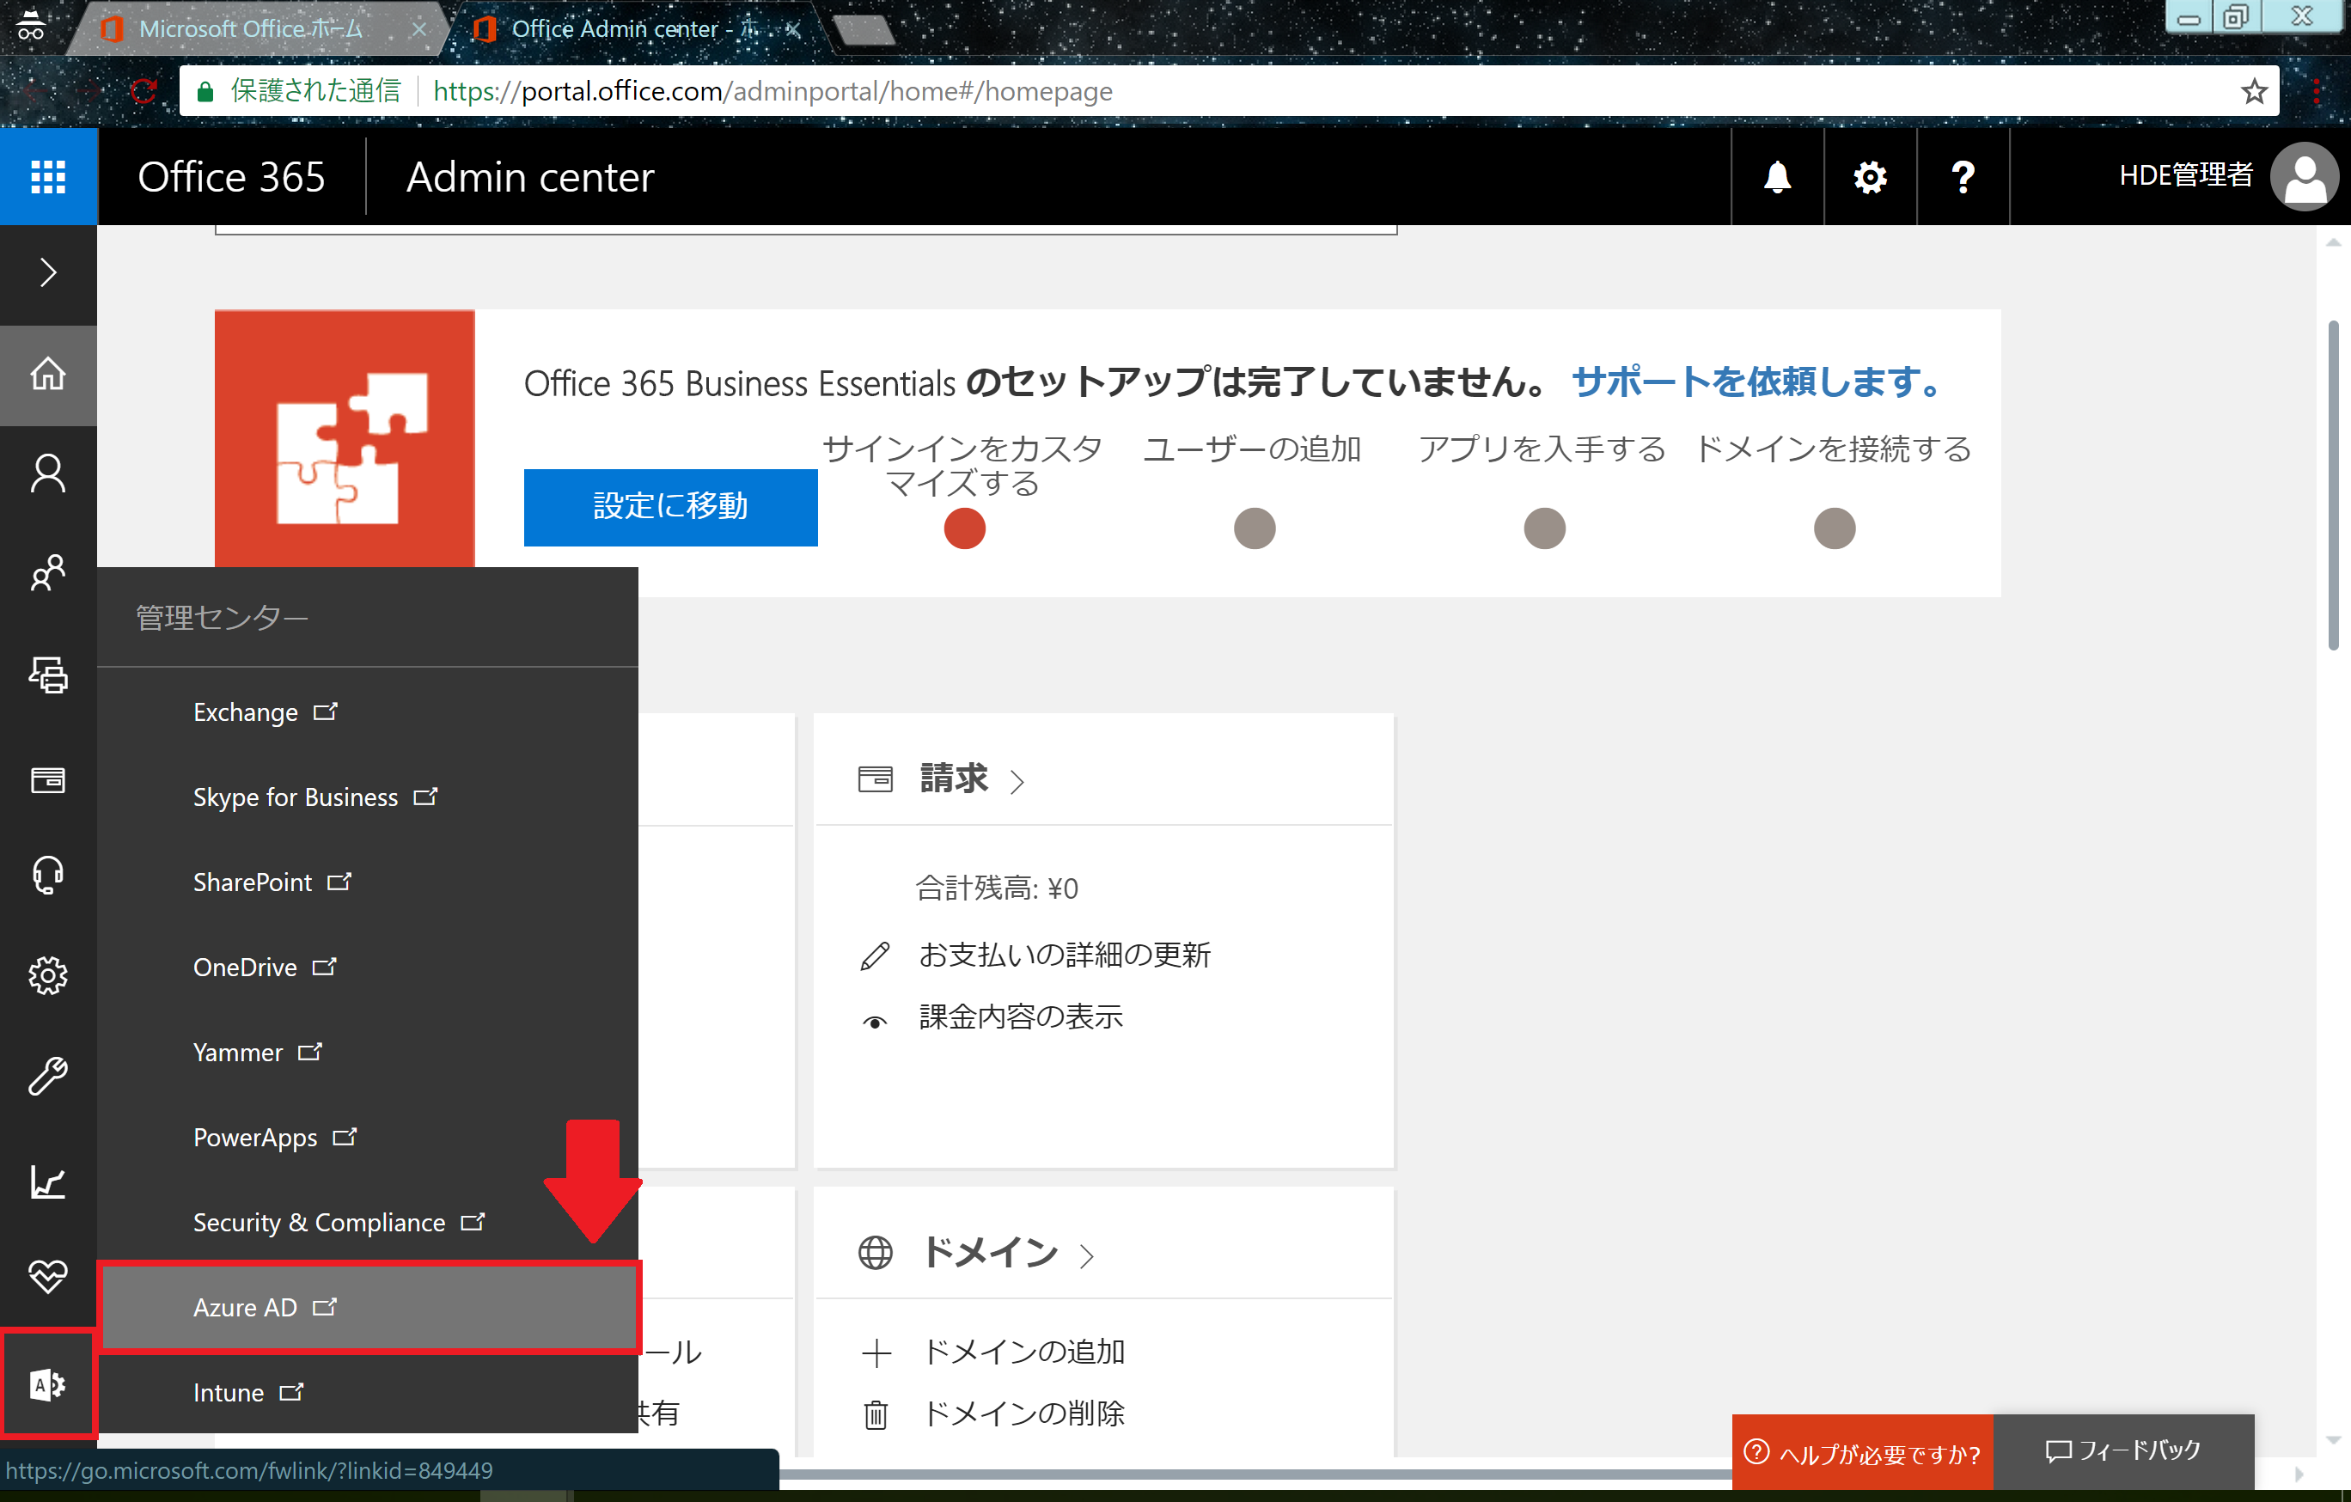
Task: Reload page using red refresh icon
Action: point(144,91)
